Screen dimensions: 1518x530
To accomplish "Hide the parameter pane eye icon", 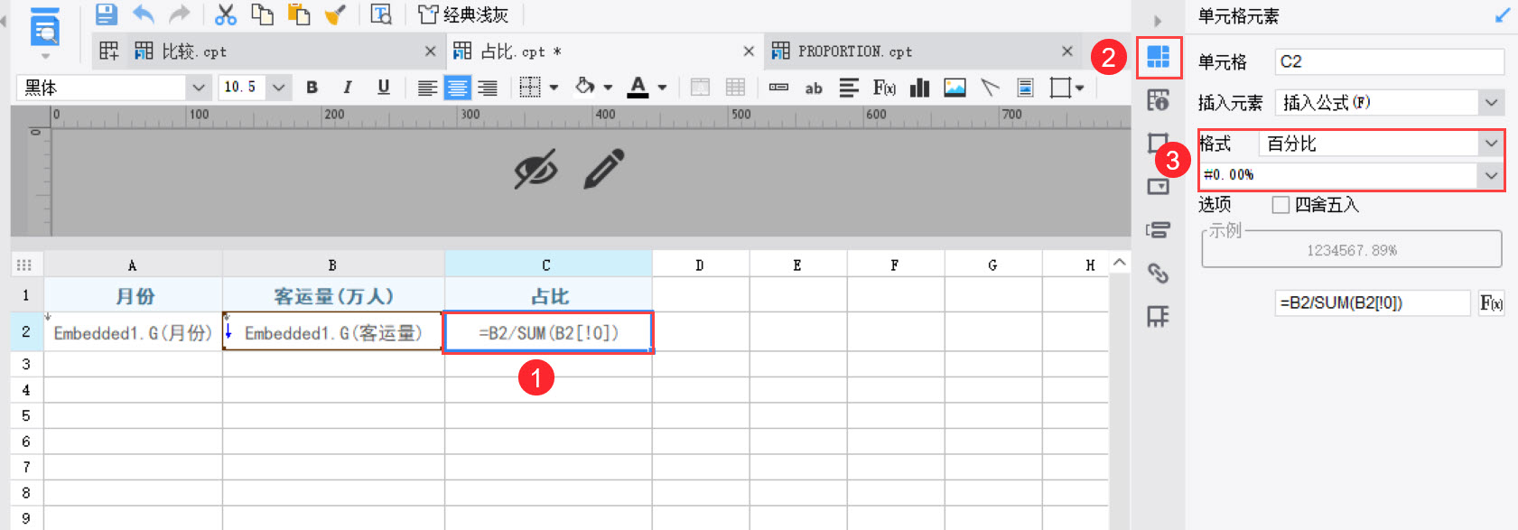I will tap(535, 170).
